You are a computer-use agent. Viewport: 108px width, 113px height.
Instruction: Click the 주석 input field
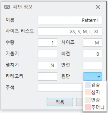pyautogui.click(x=60, y=88)
